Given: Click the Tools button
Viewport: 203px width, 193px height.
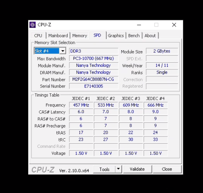Looking at the screenshot, I should pos(104,169).
